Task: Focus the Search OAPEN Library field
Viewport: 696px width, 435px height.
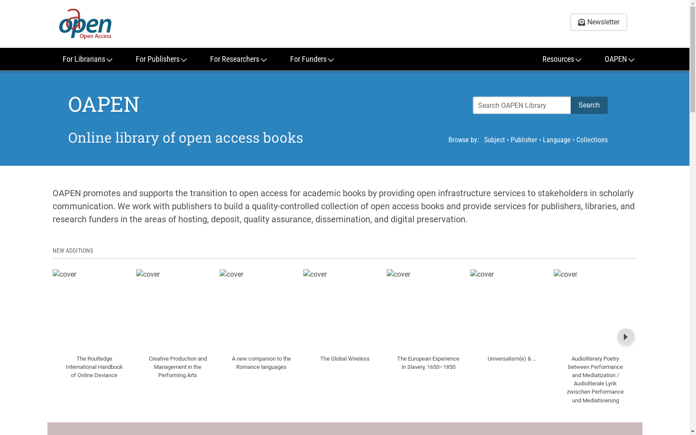Action: pos(522,105)
